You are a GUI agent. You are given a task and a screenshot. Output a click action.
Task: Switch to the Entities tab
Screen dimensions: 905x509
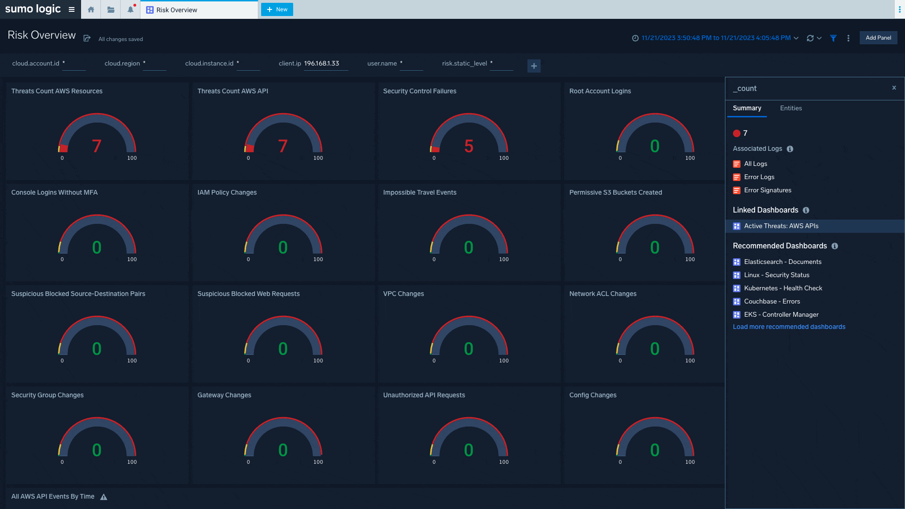pos(790,108)
